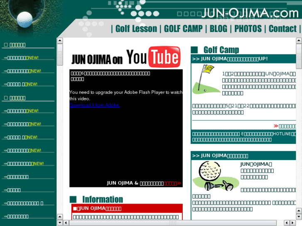Click the down arrow of the right frame's vertical scrollbar
The image size is (302, 226).
coord(299,217)
